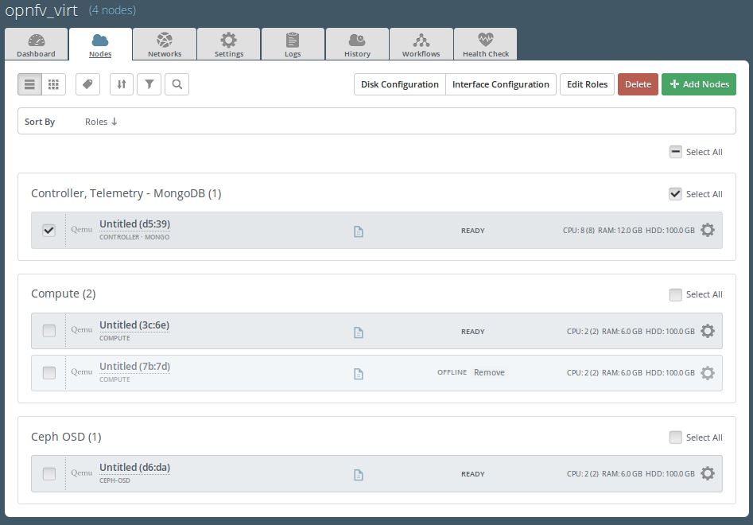Toggle Select All for Ceph OSD group
Viewport: 753px width, 525px height.
click(675, 437)
